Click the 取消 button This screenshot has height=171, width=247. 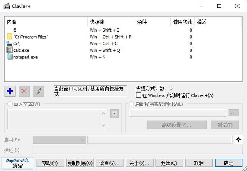199,163
